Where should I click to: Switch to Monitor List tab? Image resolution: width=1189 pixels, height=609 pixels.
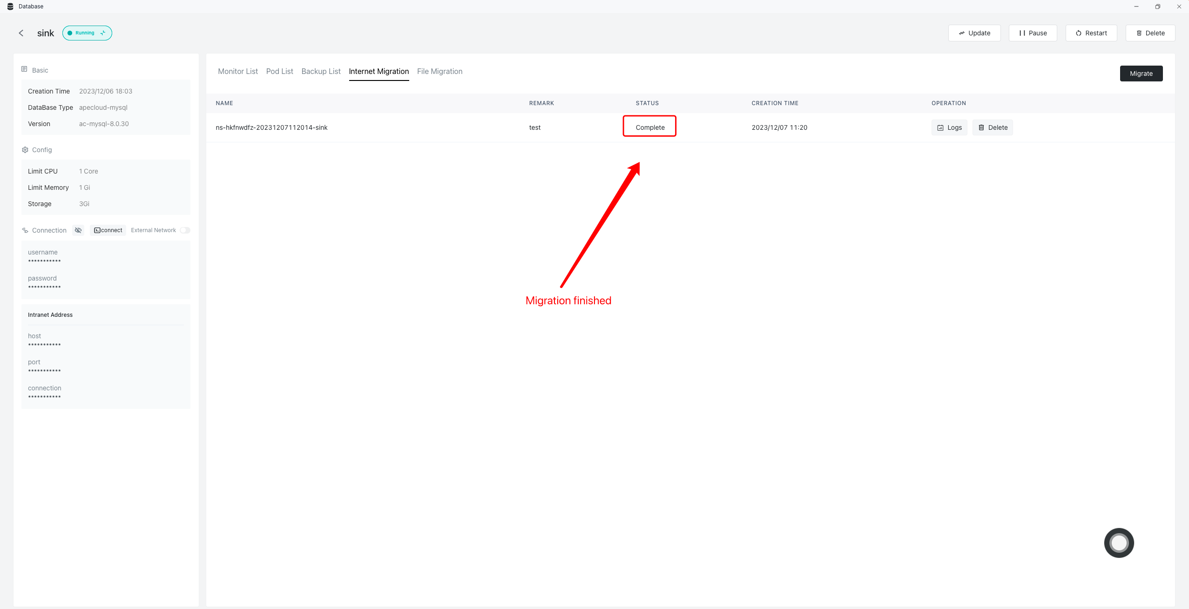click(238, 71)
